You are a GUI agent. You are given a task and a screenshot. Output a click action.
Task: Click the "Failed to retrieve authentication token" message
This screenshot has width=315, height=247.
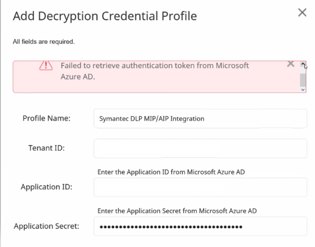tap(155, 71)
